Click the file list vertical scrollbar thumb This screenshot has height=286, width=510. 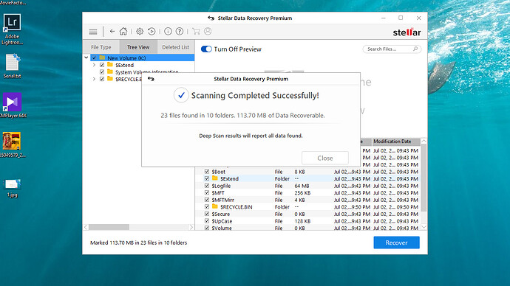(424, 178)
